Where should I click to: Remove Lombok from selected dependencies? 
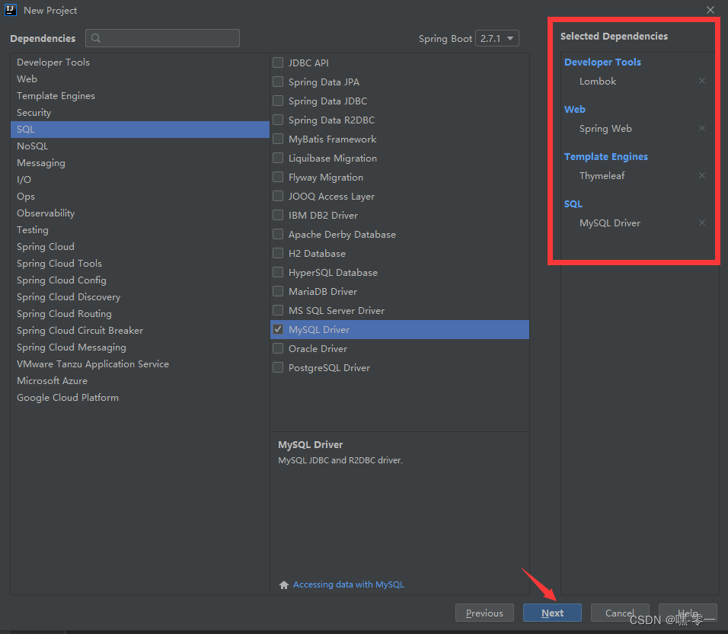coord(701,82)
